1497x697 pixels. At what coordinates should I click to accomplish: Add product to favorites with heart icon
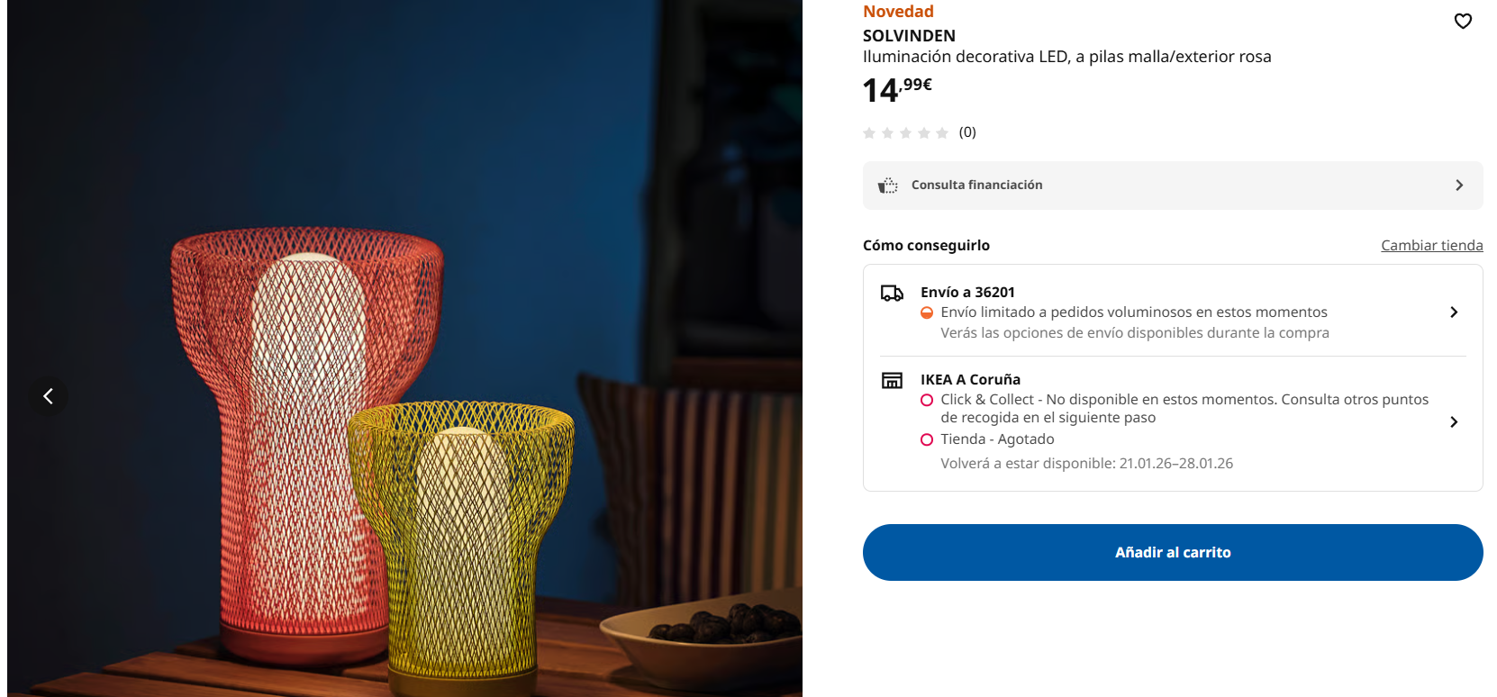click(x=1463, y=21)
